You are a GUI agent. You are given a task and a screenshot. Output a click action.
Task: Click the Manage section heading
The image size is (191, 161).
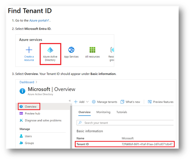[25, 129]
